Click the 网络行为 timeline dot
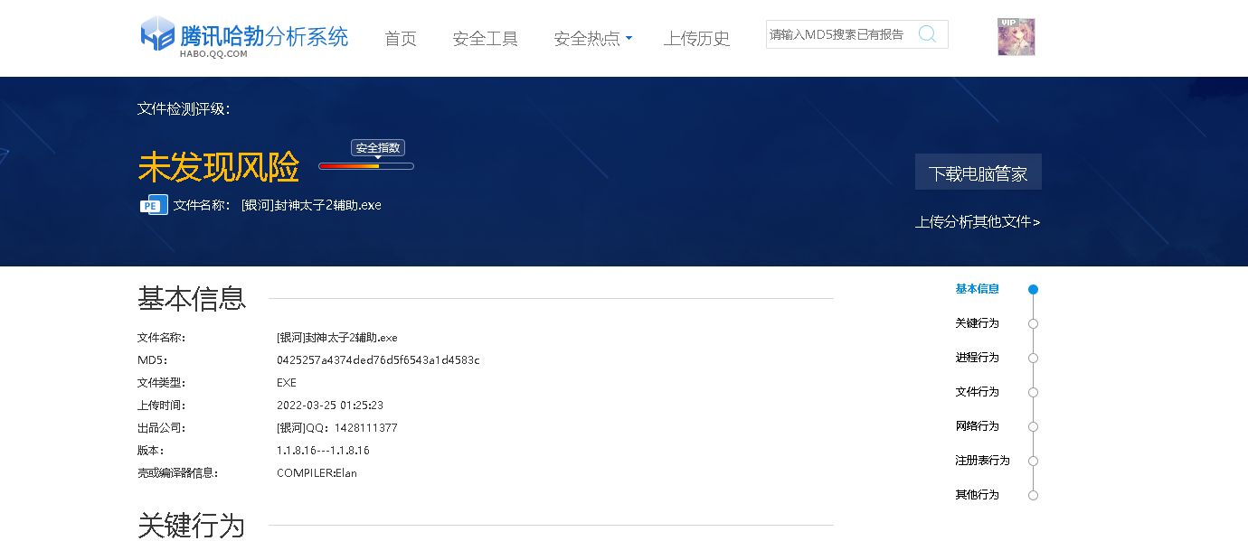 [1033, 427]
